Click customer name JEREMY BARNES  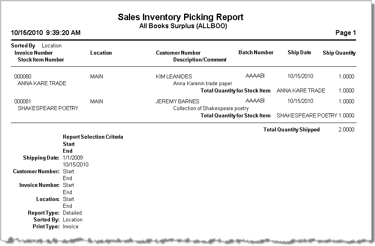pos(177,101)
